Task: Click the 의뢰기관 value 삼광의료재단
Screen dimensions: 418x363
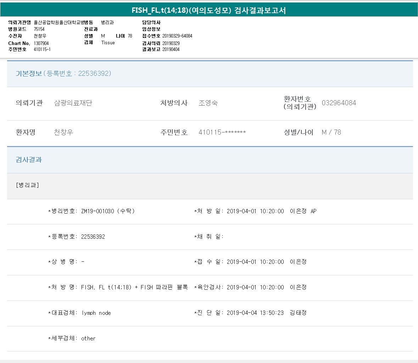Action: coord(73,103)
